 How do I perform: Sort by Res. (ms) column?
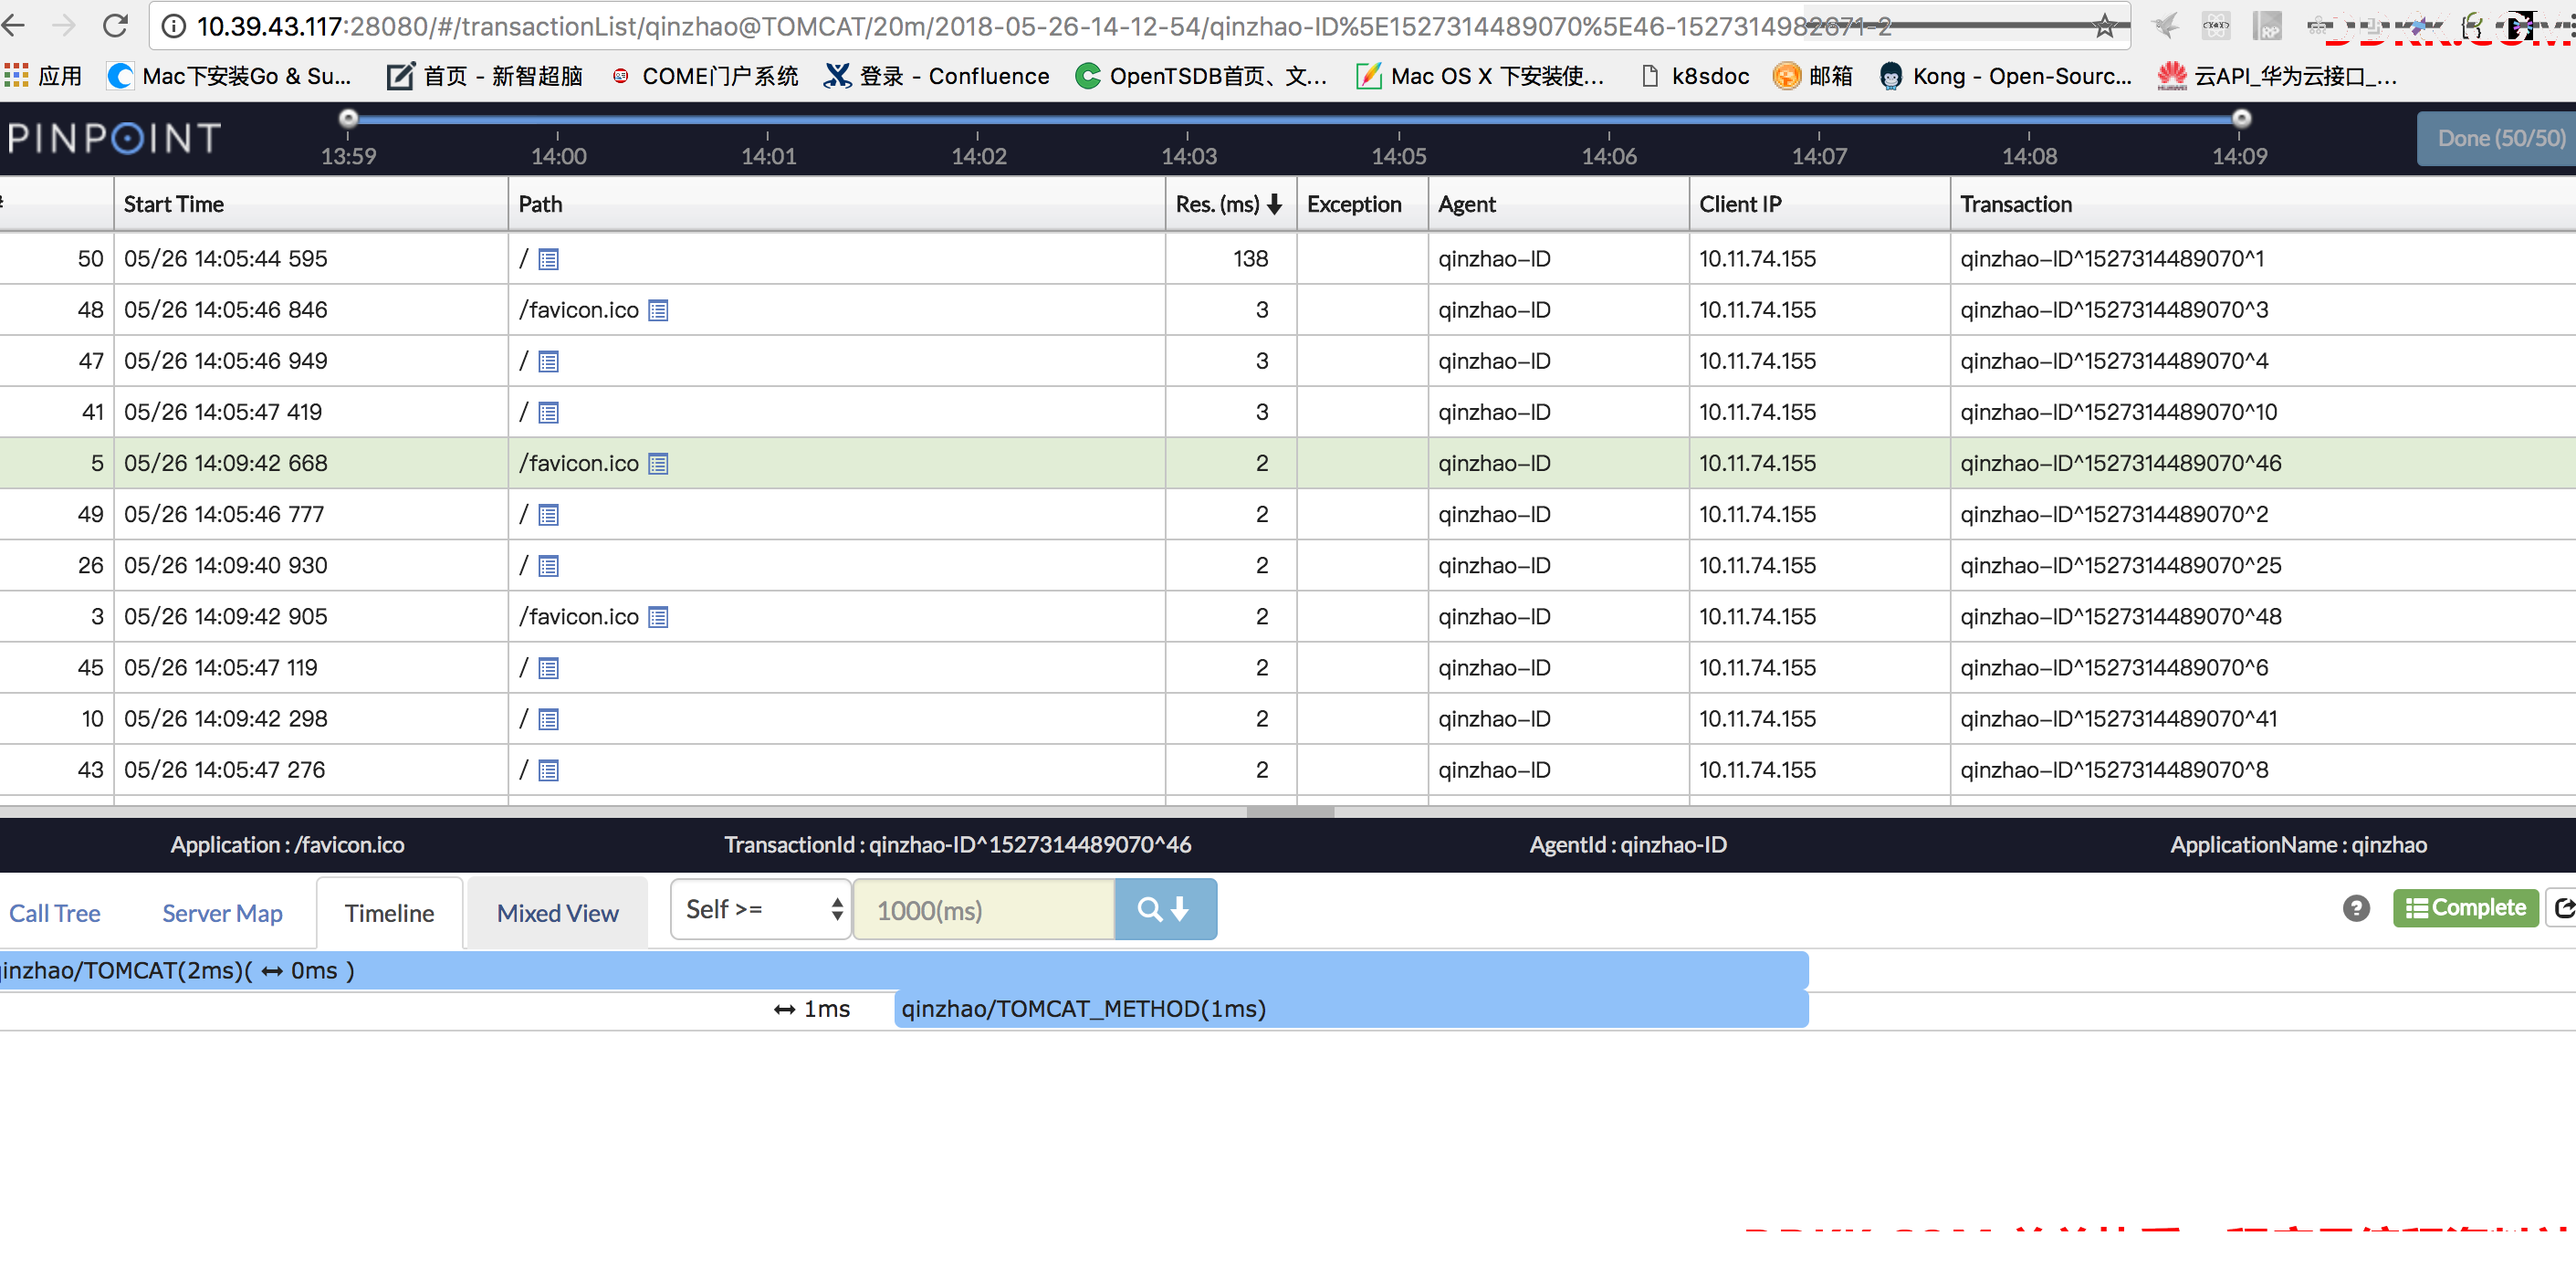tap(1230, 204)
